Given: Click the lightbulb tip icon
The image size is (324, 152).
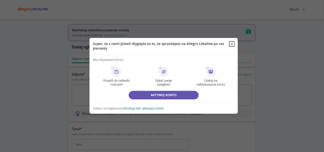Looking at the screenshot, I should 78,114.
